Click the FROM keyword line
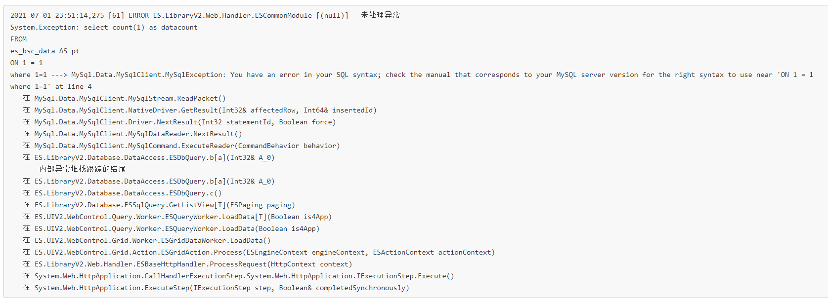The height and width of the screenshot is (300, 828). (19, 39)
